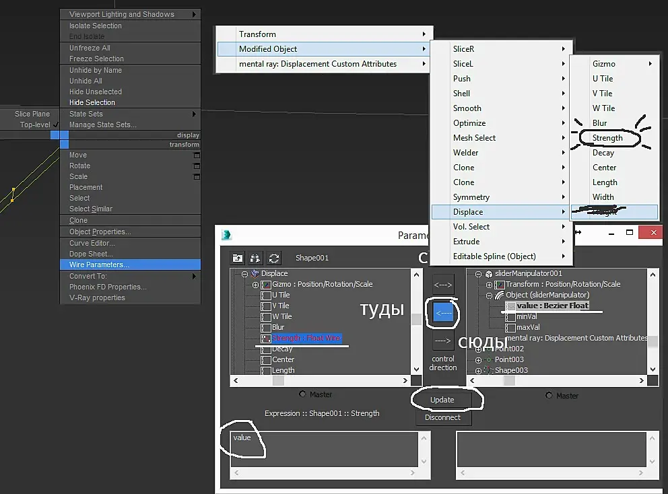Select the left-pointing control direction arrow
This screenshot has width=668, height=494.
pos(442,312)
